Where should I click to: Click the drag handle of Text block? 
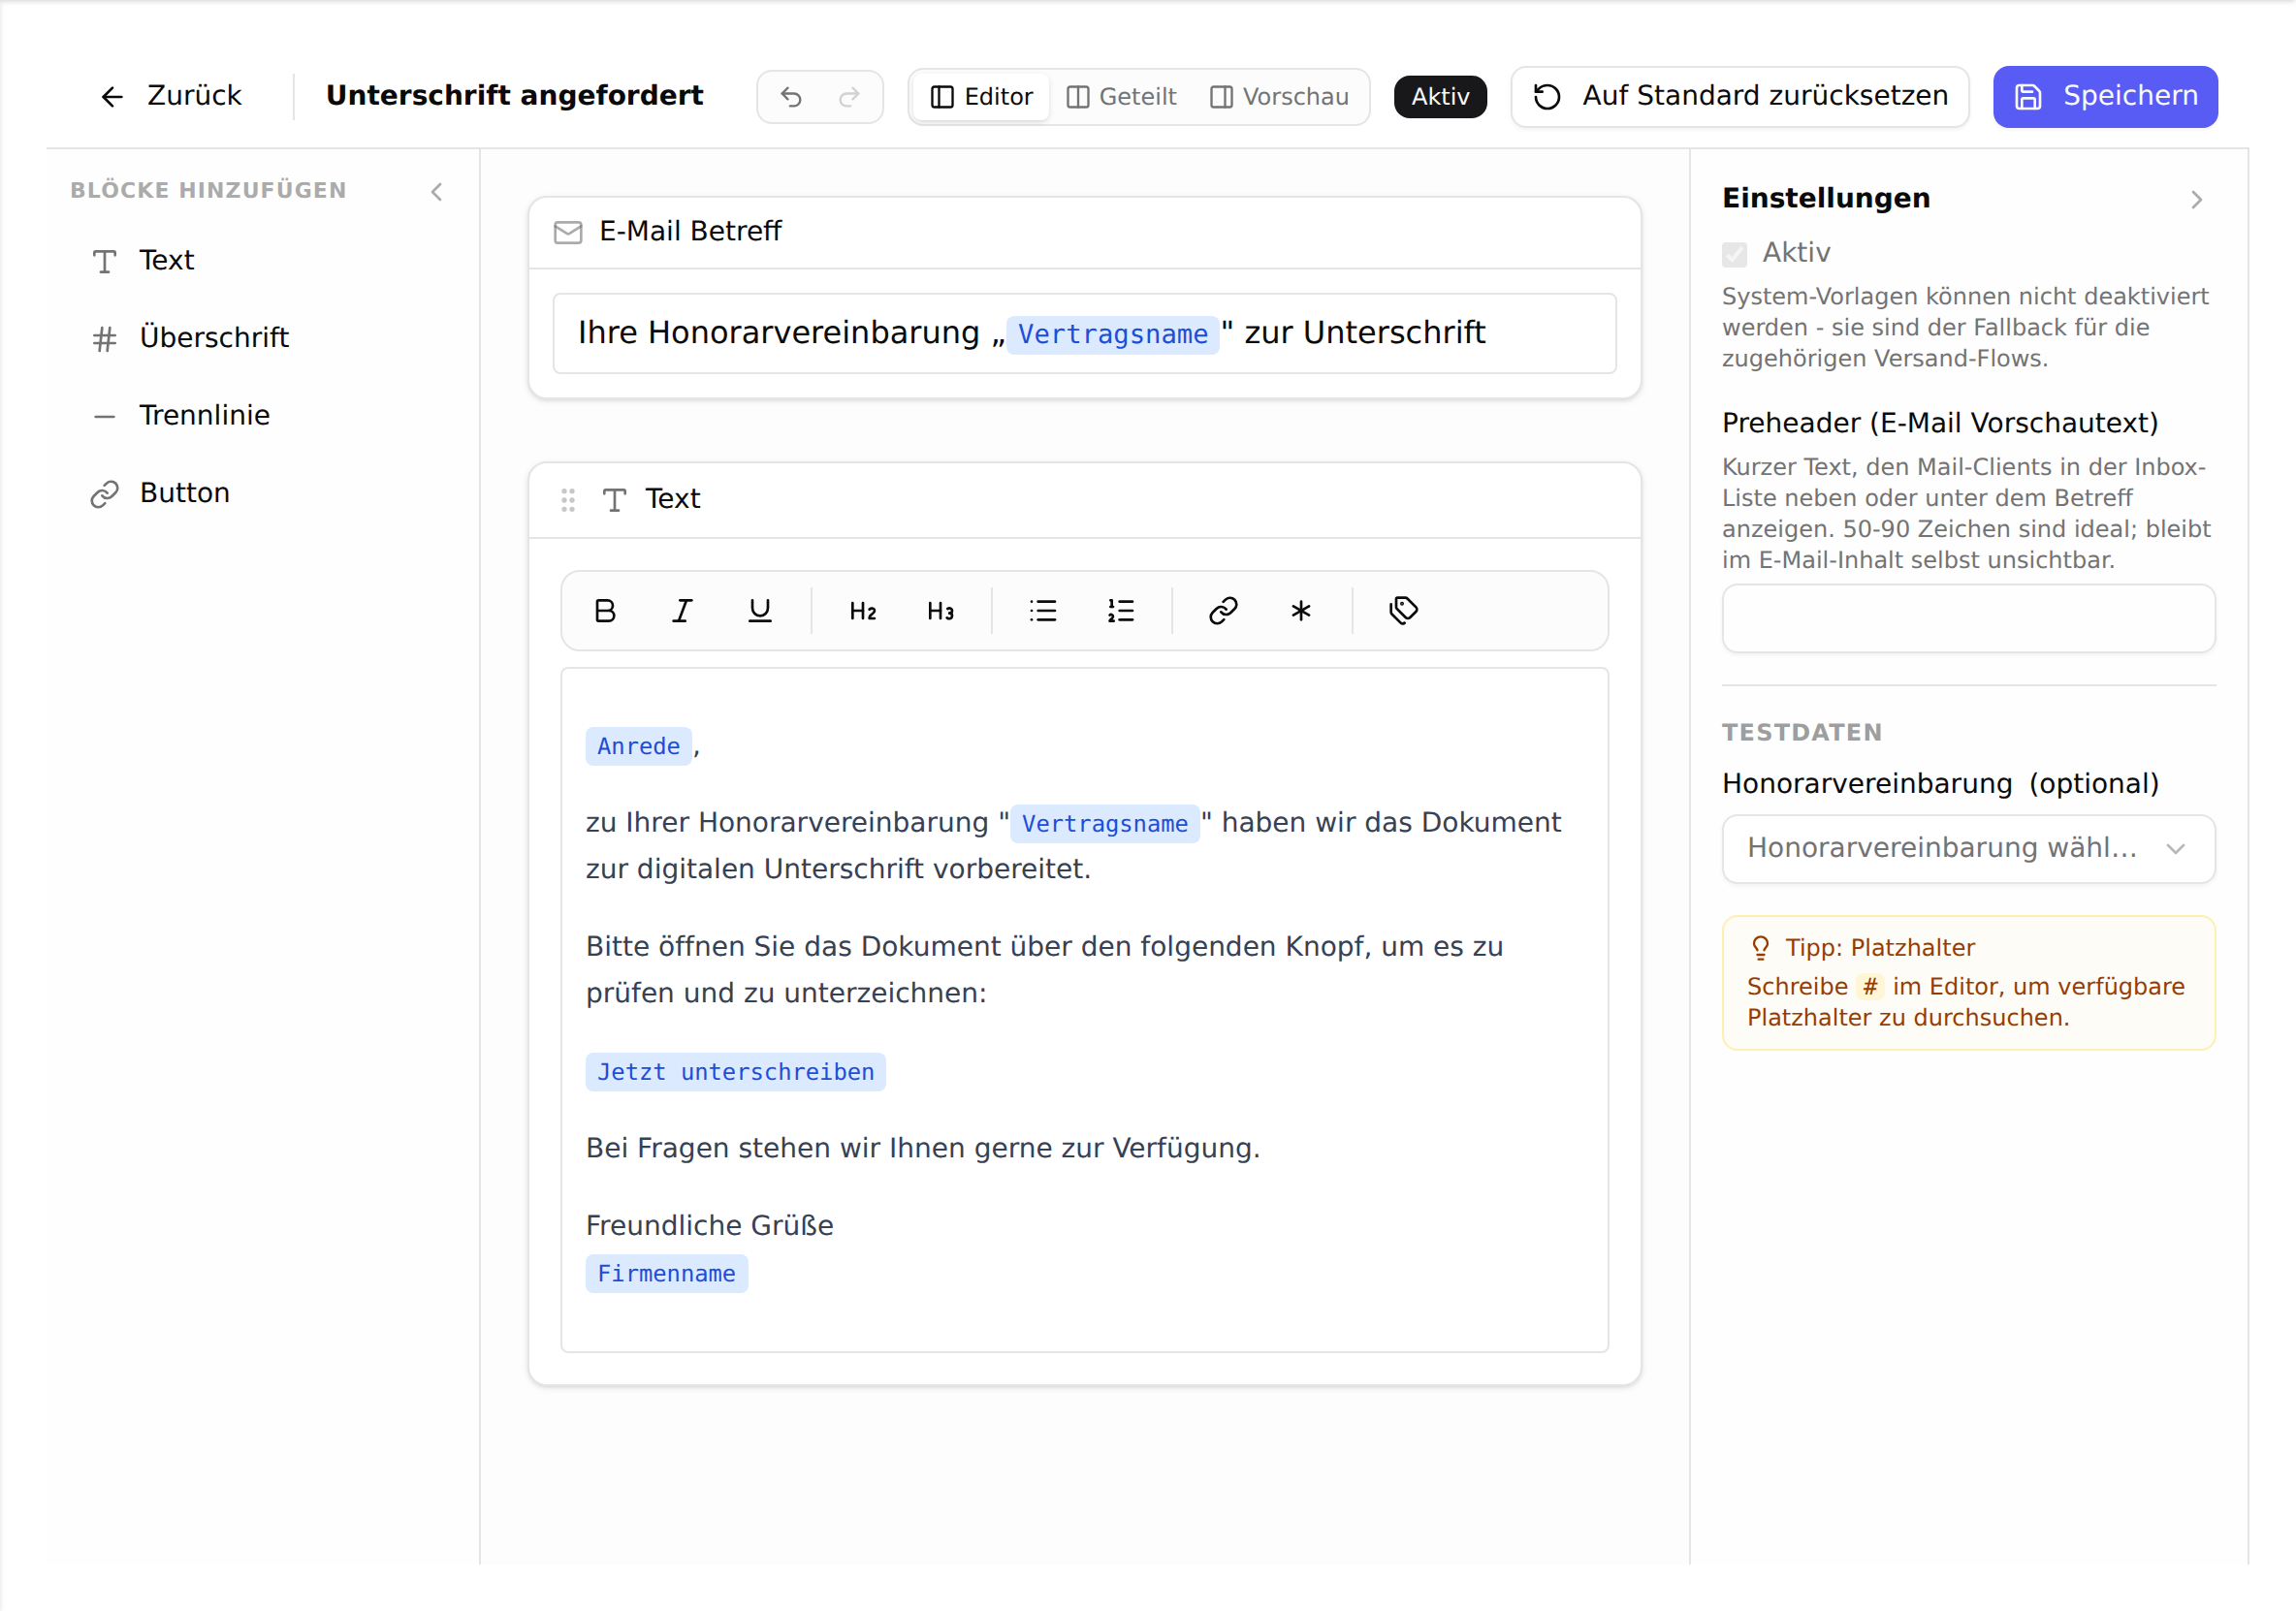(568, 500)
